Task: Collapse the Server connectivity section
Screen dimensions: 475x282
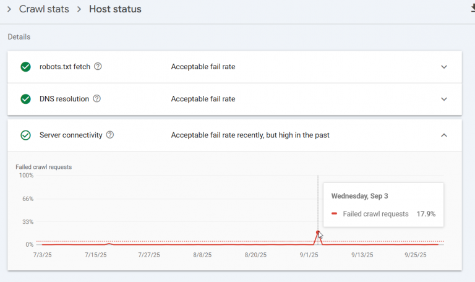Action: 443,135
